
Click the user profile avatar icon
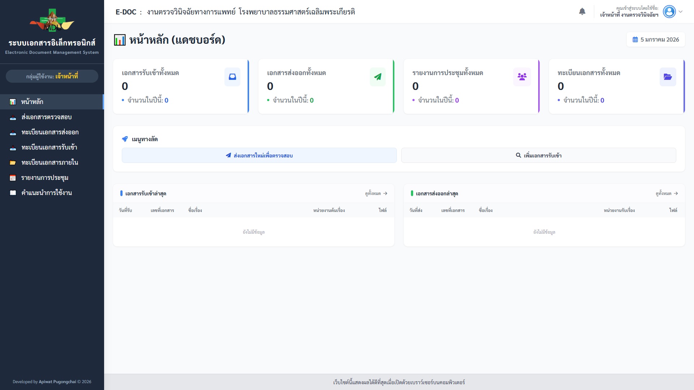tap(669, 12)
